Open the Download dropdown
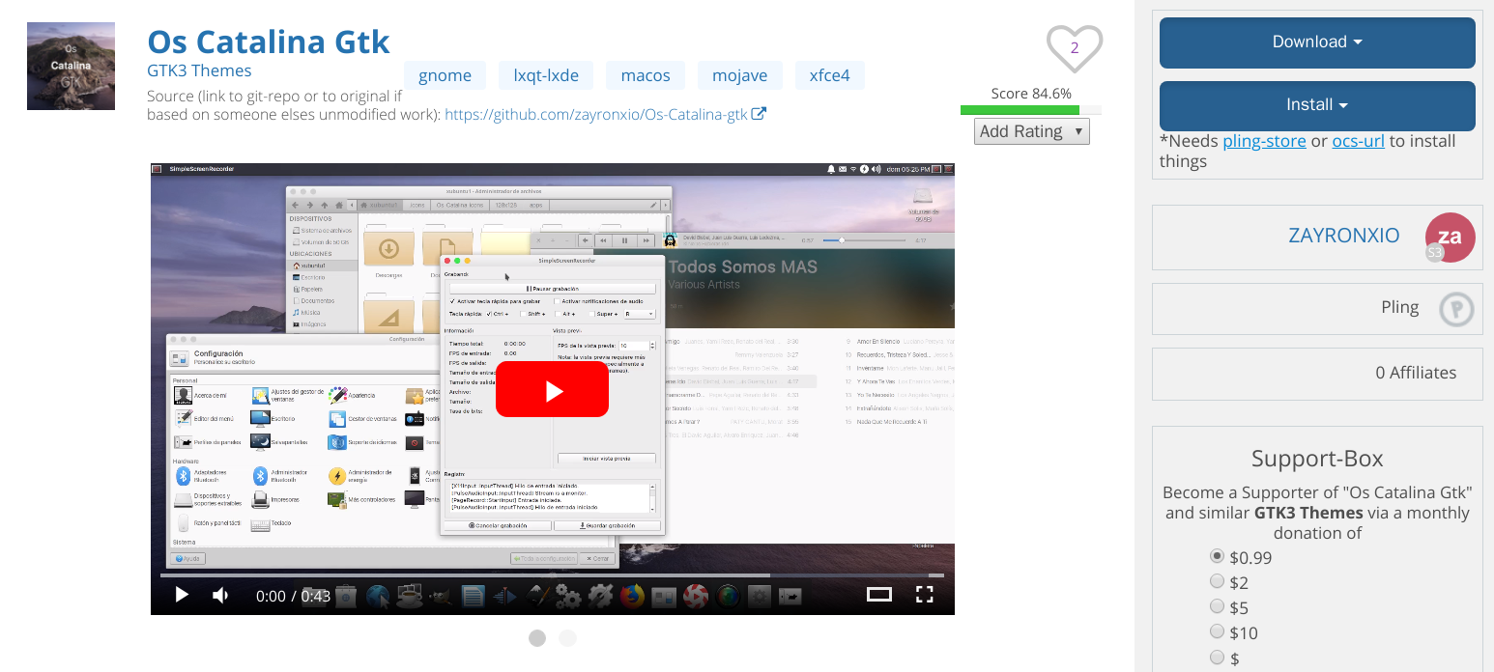 tap(1316, 42)
